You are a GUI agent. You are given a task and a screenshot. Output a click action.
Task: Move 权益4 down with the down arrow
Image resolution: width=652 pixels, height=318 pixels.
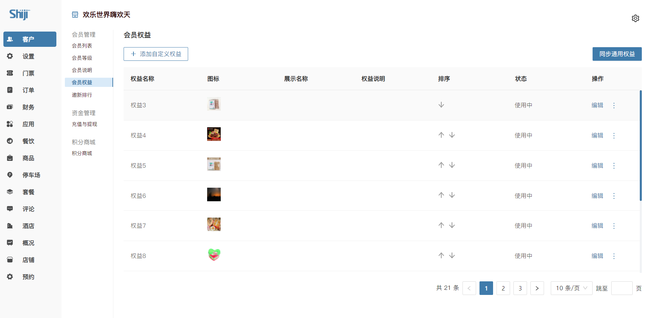(x=452, y=135)
